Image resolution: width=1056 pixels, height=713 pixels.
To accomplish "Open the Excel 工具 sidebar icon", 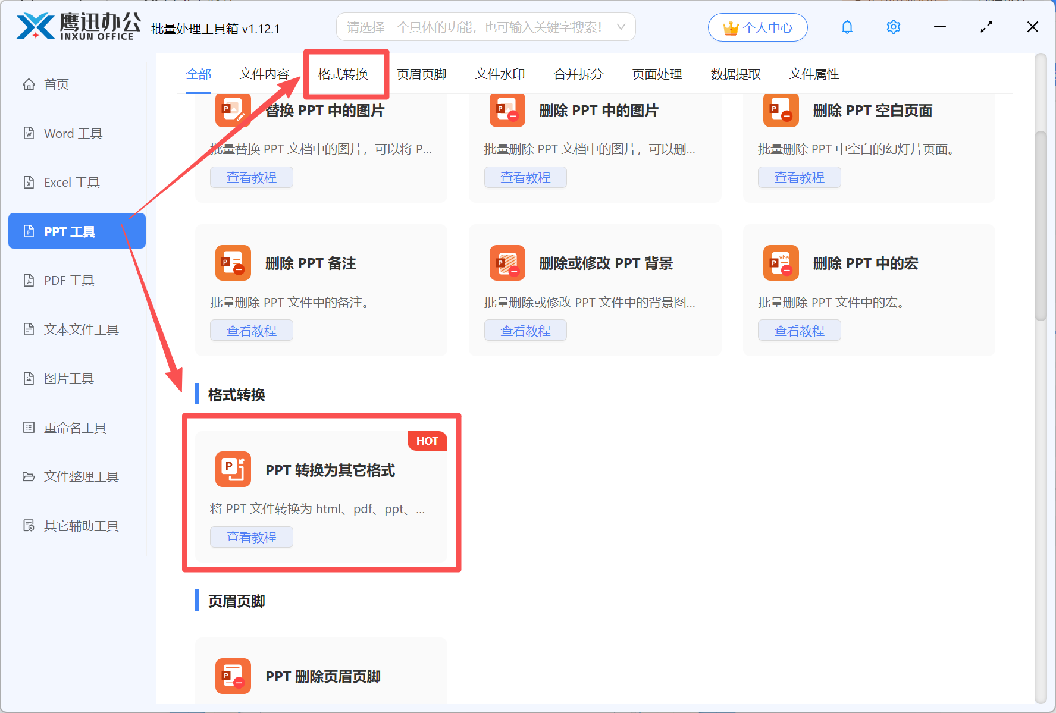I will coord(29,182).
